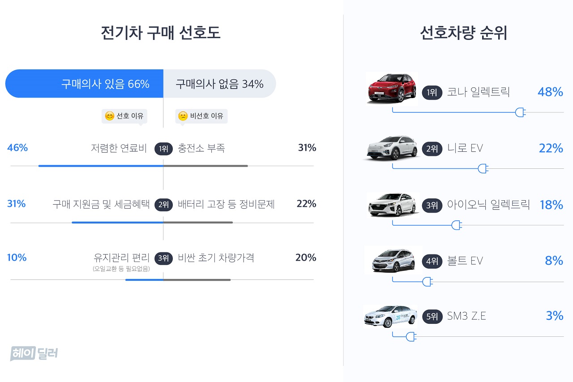Click the 2위 badge between 세금혜택 and 정비문제
The height and width of the screenshot is (382, 573).
click(x=163, y=205)
